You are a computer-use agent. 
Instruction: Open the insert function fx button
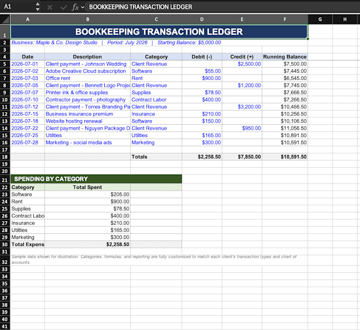coord(75,7)
